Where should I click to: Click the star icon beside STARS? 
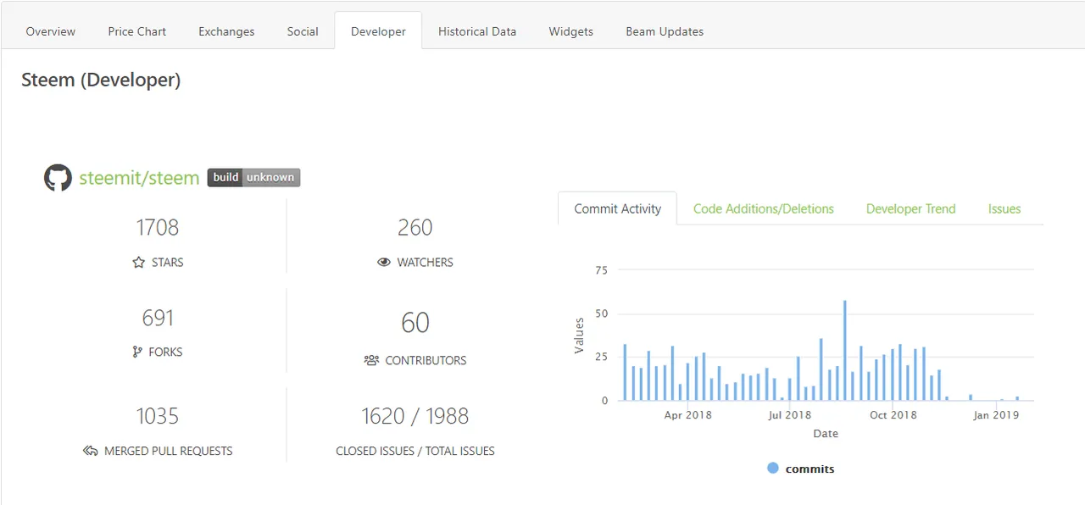point(139,263)
